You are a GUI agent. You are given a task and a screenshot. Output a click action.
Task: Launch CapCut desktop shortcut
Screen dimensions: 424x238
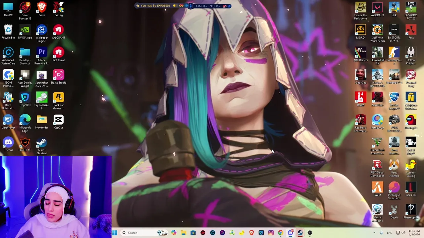(58, 122)
